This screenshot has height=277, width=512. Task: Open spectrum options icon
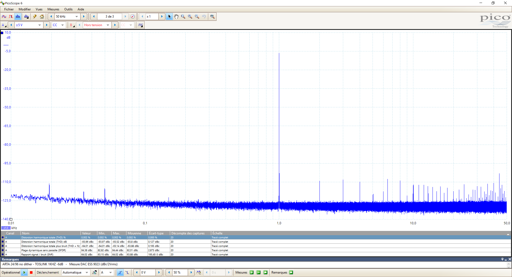[x=26, y=17]
